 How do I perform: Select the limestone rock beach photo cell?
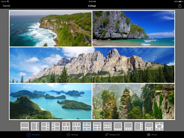click(133, 29)
